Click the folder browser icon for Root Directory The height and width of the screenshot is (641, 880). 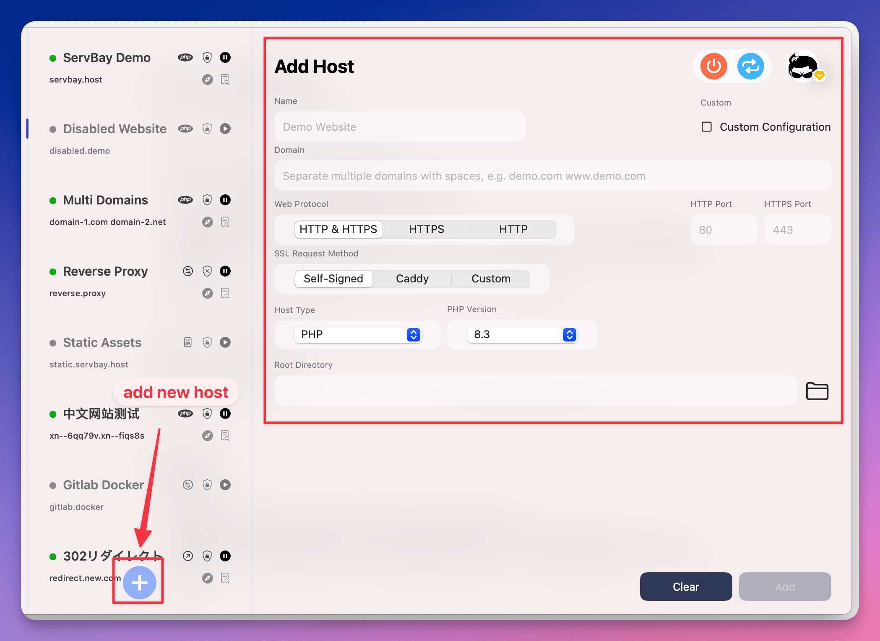click(817, 390)
